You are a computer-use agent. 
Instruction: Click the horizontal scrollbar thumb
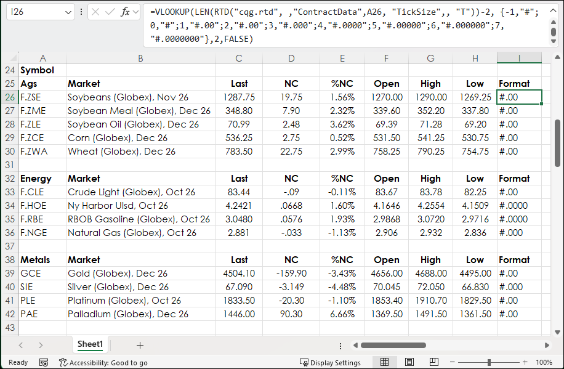393,345
